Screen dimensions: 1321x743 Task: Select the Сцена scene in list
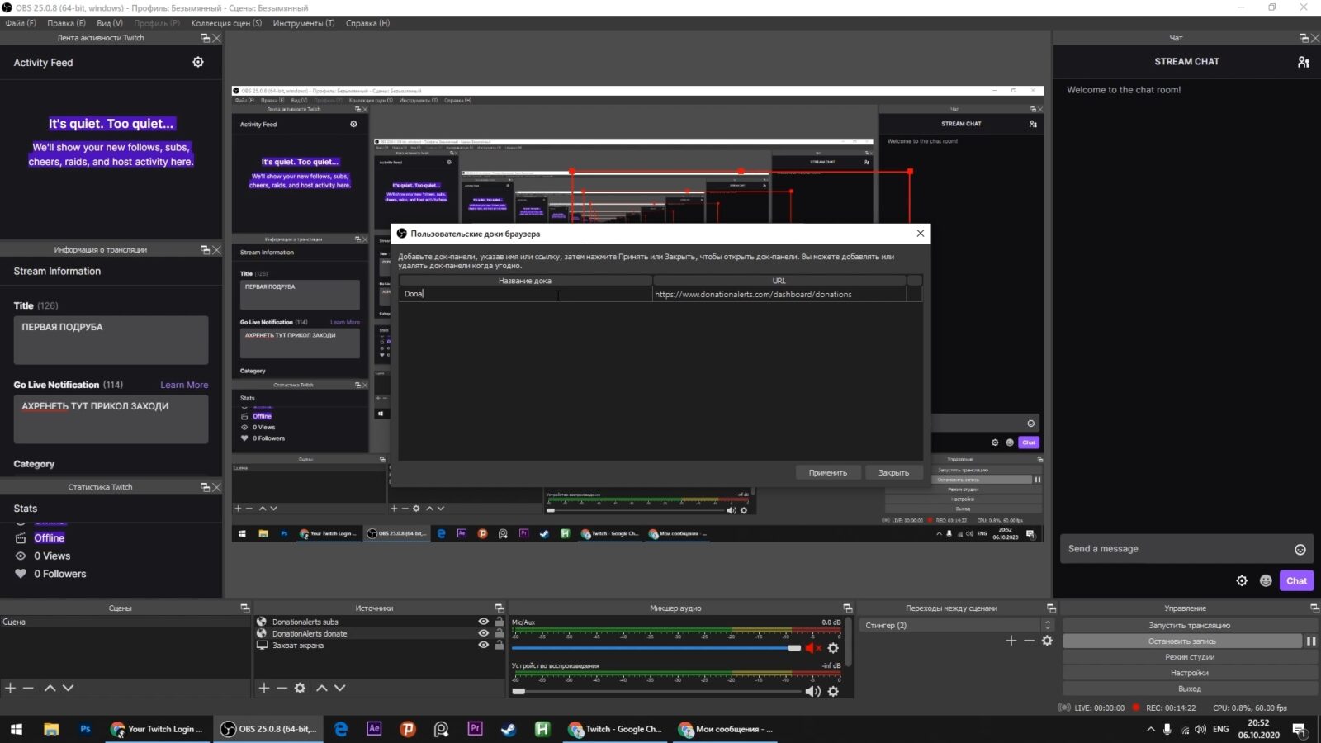click(x=124, y=622)
